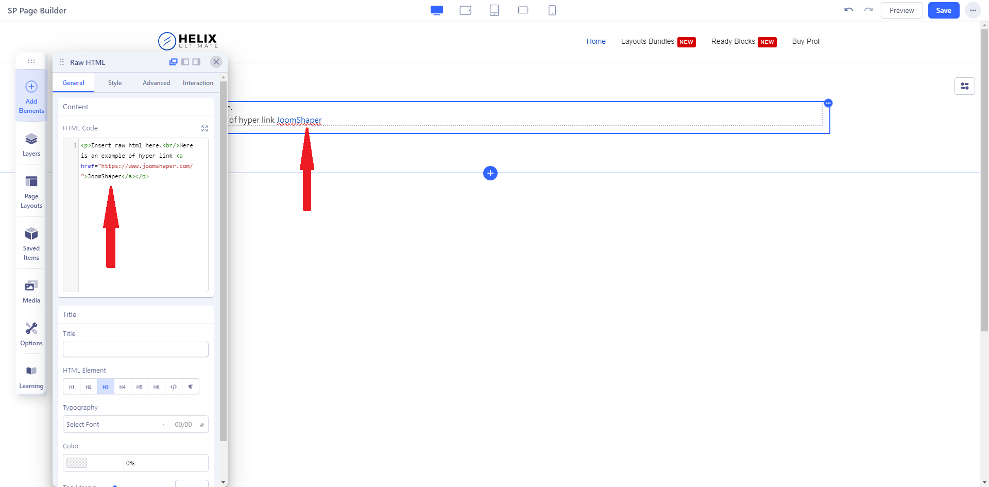989x487 pixels.
Task: Open the page structure toggle button
Action: (965, 86)
